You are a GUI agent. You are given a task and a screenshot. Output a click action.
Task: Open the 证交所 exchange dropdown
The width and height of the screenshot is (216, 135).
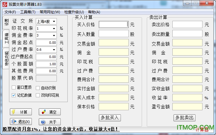click(x=54, y=21)
